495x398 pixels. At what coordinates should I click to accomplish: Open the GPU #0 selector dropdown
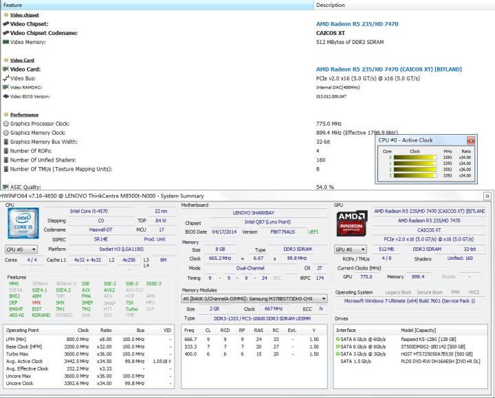point(349,249)
